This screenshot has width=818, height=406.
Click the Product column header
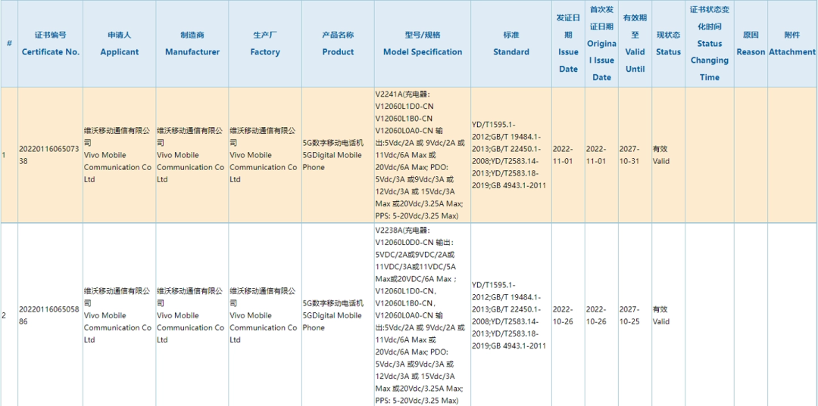pyautogui.click(x=338, y=44)
